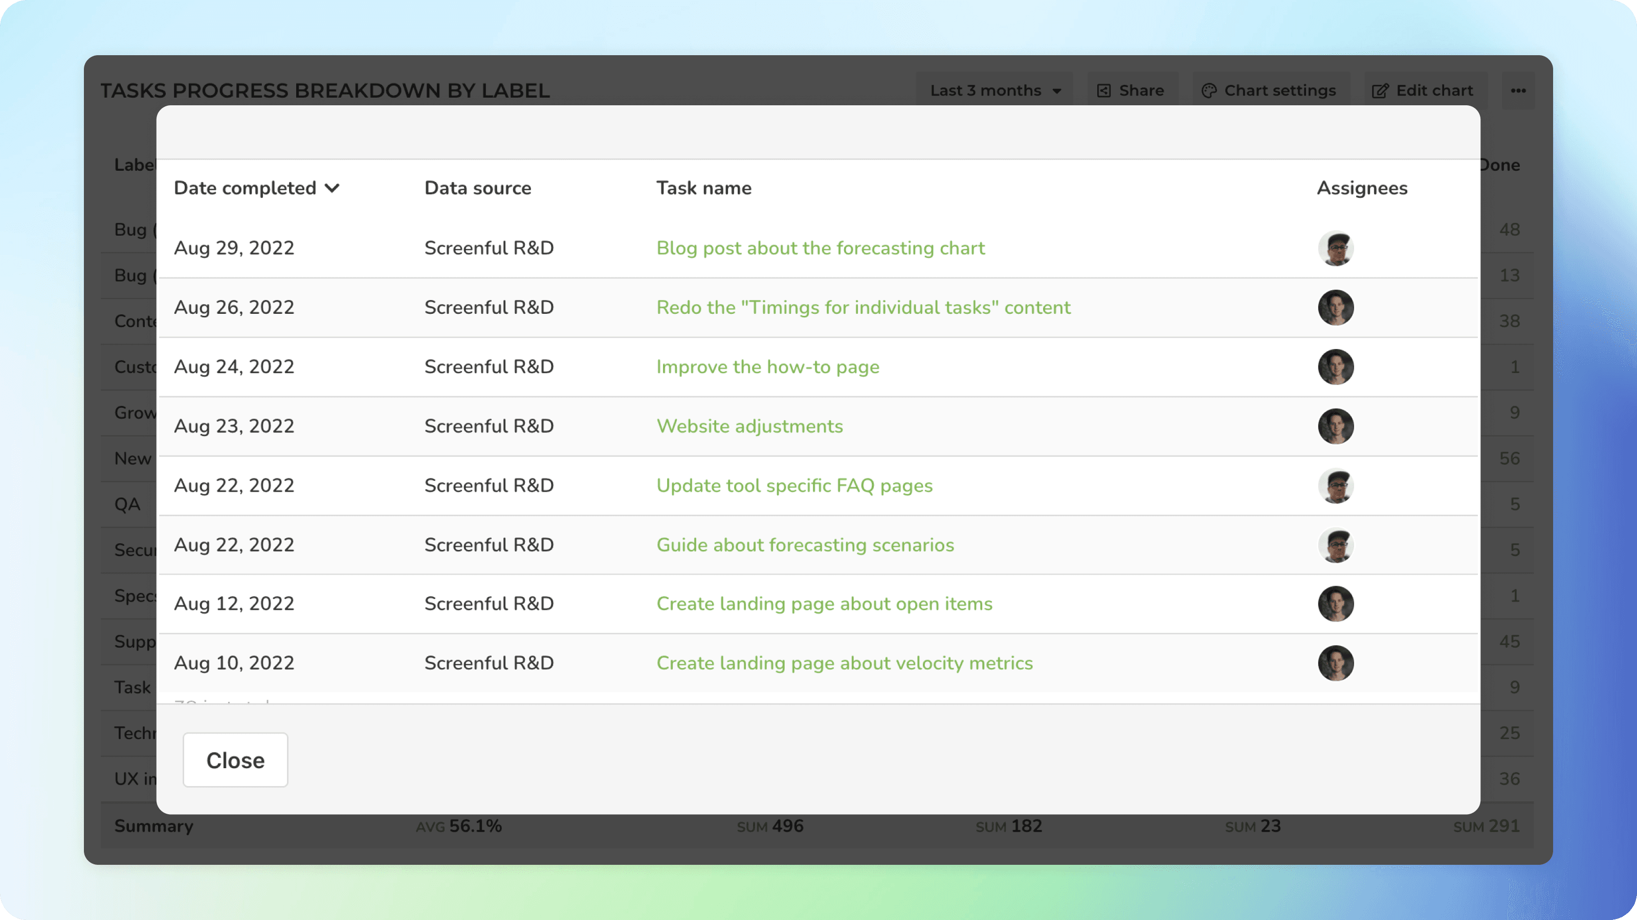
Task: Click assignee avatar on Aug 29 row
Action: click(x=1335, y=248)
